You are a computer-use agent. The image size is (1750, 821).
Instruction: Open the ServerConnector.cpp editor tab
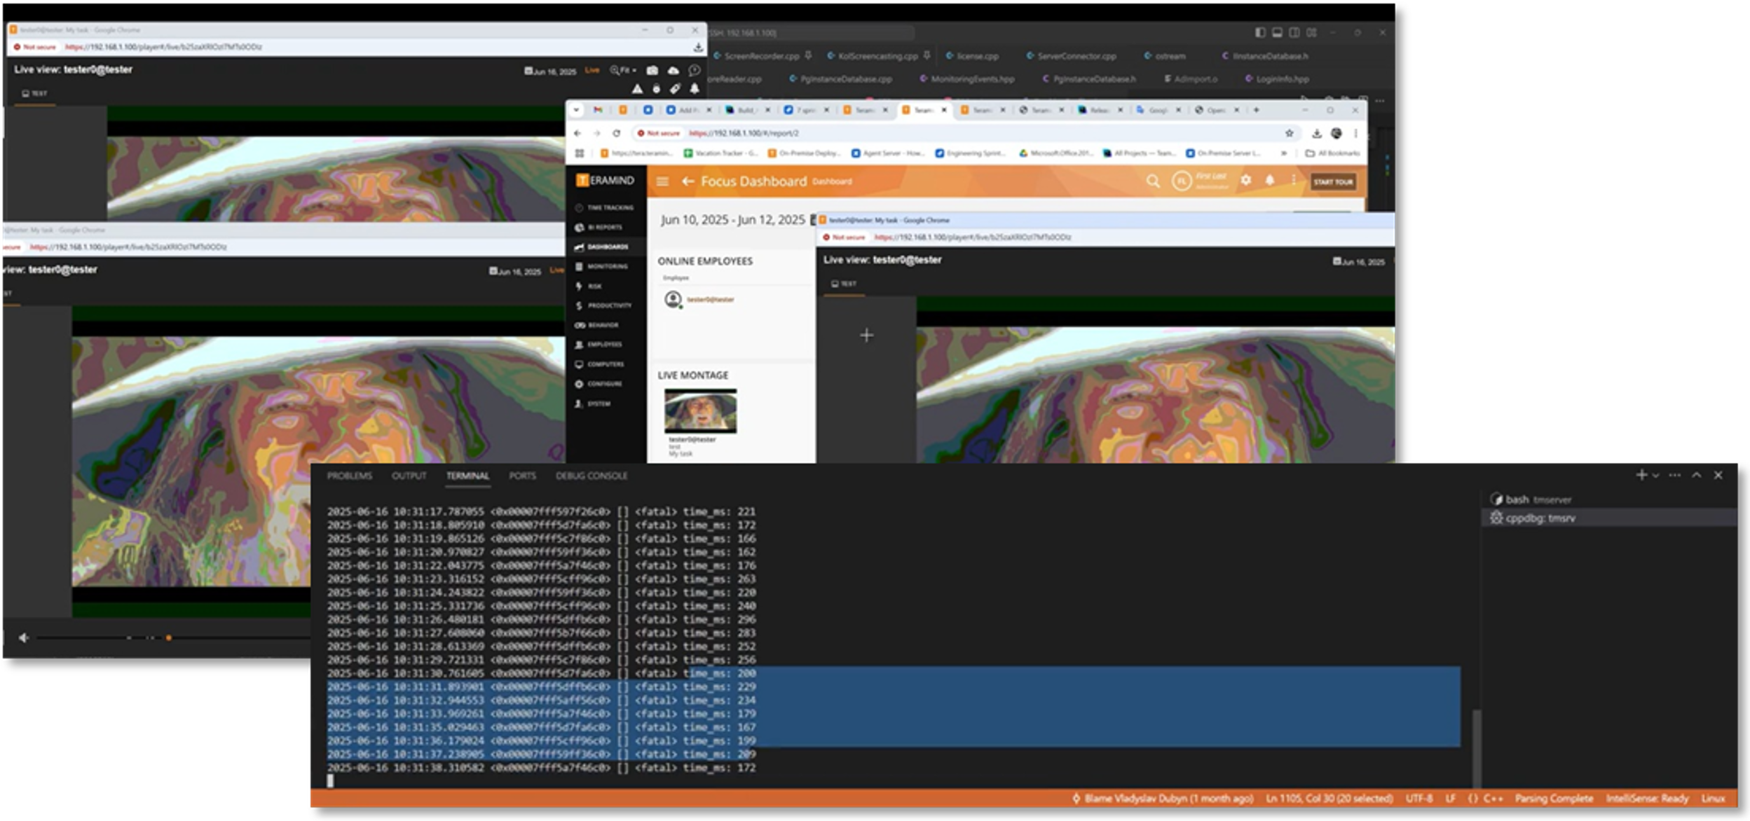pos(1071,55)
